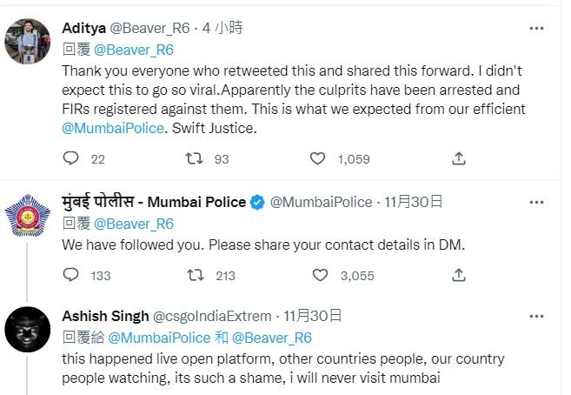Open more options on Ashish Singh's tweet
571x395 pixels.
tap(537, 316)
